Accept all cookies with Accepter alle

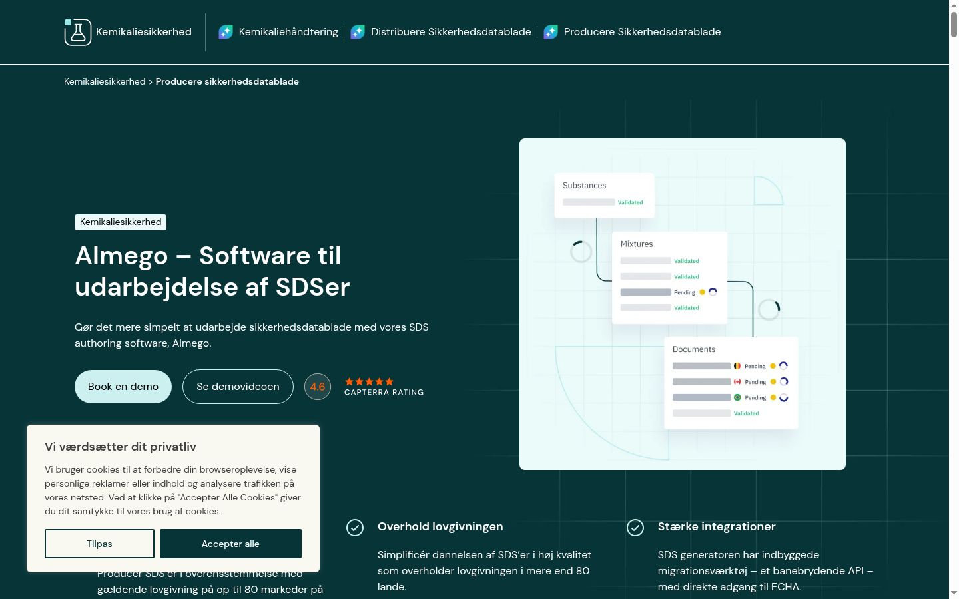(x=230, y=544)
